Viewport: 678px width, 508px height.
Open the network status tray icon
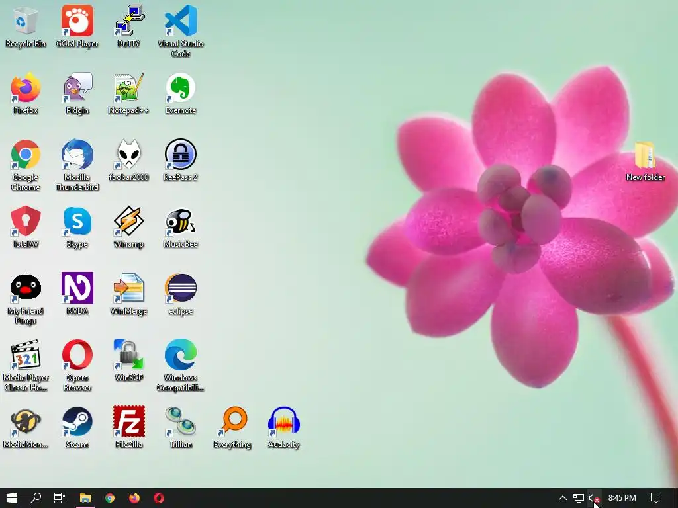pyautogui.click(x=579, y=498)
